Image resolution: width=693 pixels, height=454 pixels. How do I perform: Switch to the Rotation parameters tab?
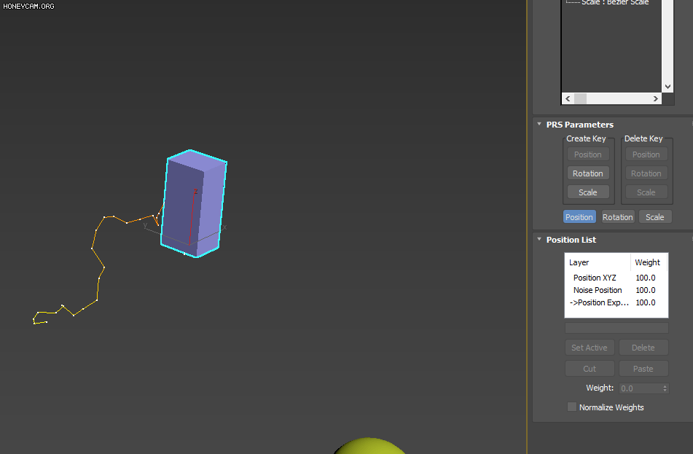point(618,217)
